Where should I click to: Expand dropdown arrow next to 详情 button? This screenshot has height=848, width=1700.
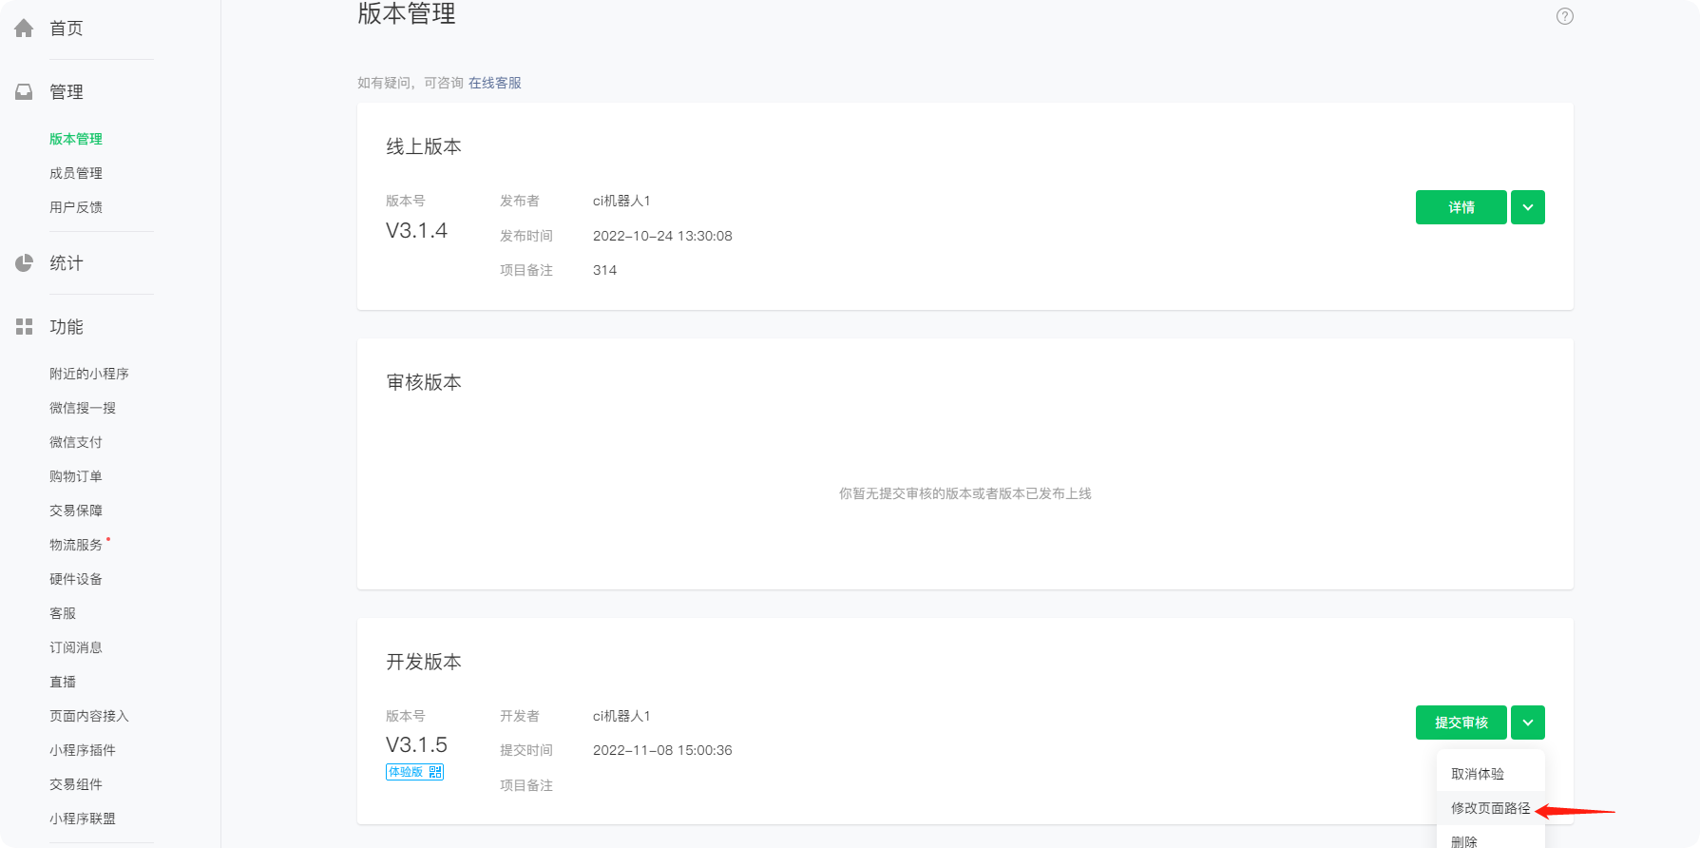(1528, 207)
